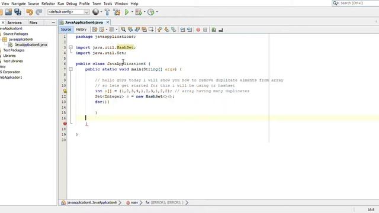This screenshot has width=379, height=213.
Task: Open the Debug Project dropdown arrow
Action: coord(144,12)
